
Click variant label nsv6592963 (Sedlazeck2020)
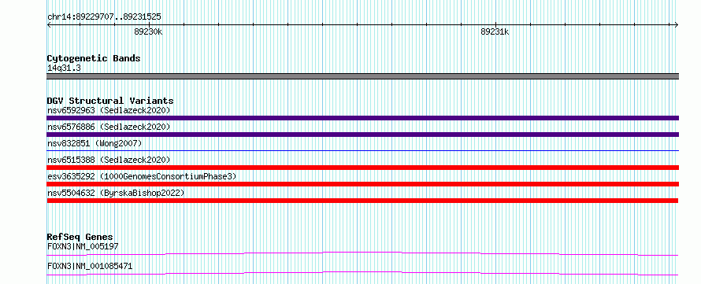[x=109, y=110]
